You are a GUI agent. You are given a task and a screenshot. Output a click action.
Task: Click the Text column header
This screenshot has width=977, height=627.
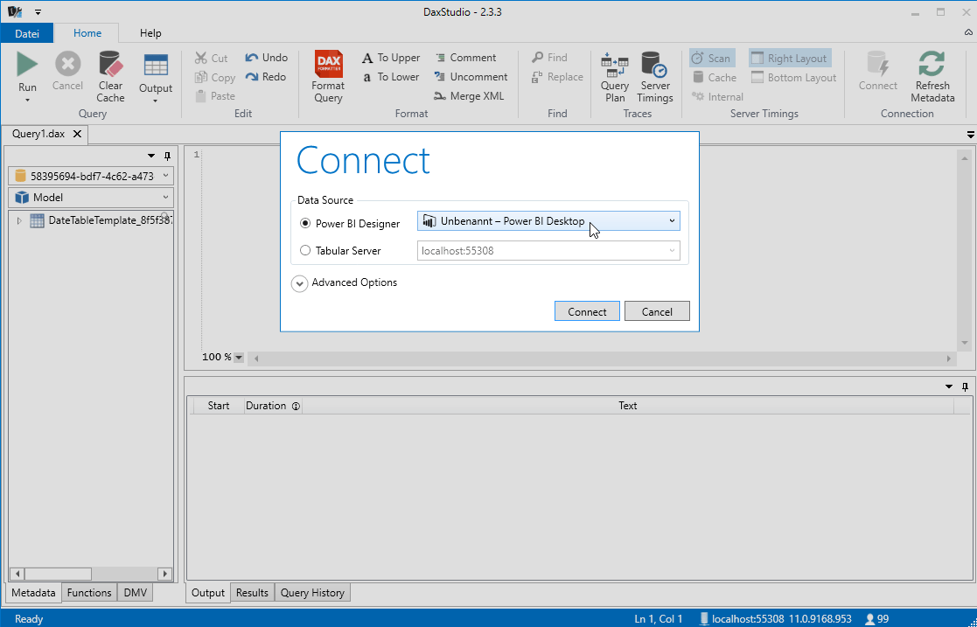[627, 406]
